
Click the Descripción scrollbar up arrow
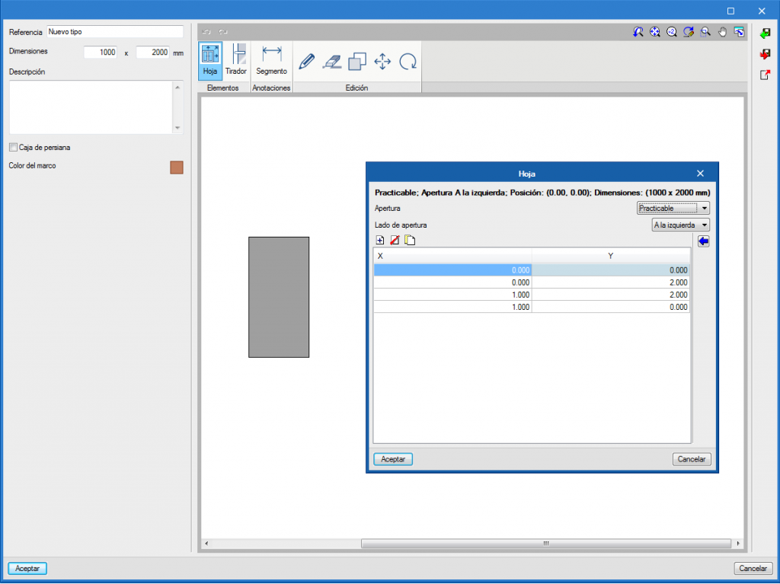click(177, 87)
